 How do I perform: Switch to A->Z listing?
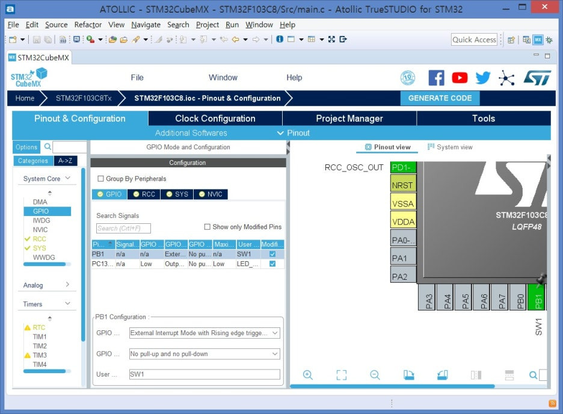tap(66, 161)
